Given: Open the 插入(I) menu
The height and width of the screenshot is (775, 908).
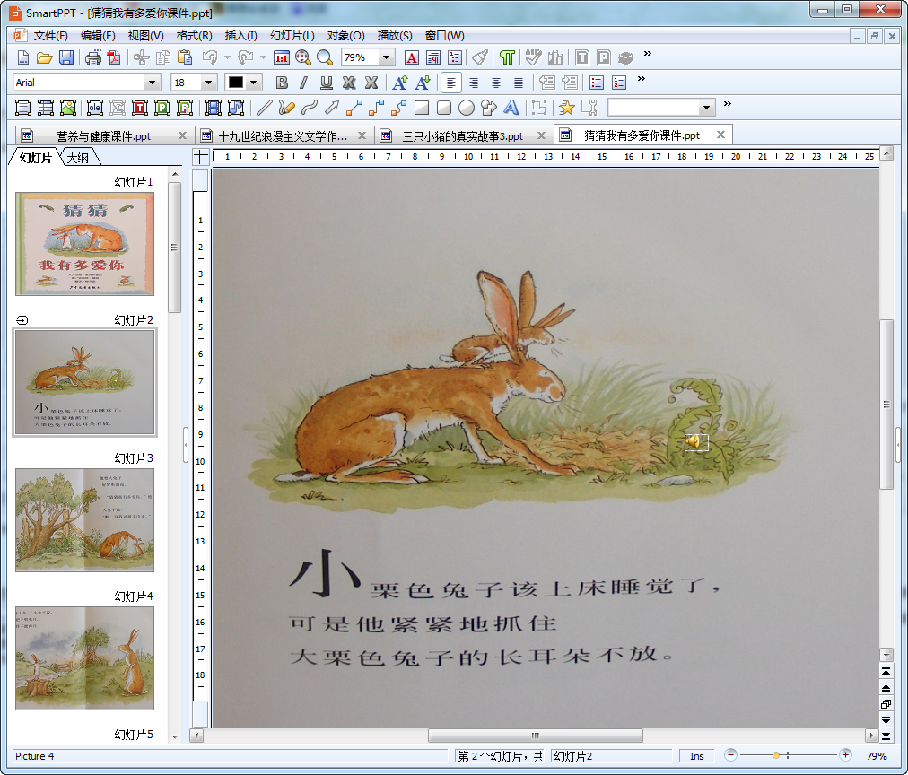Looking at the screenshot, I should click(x=240, y=36).
